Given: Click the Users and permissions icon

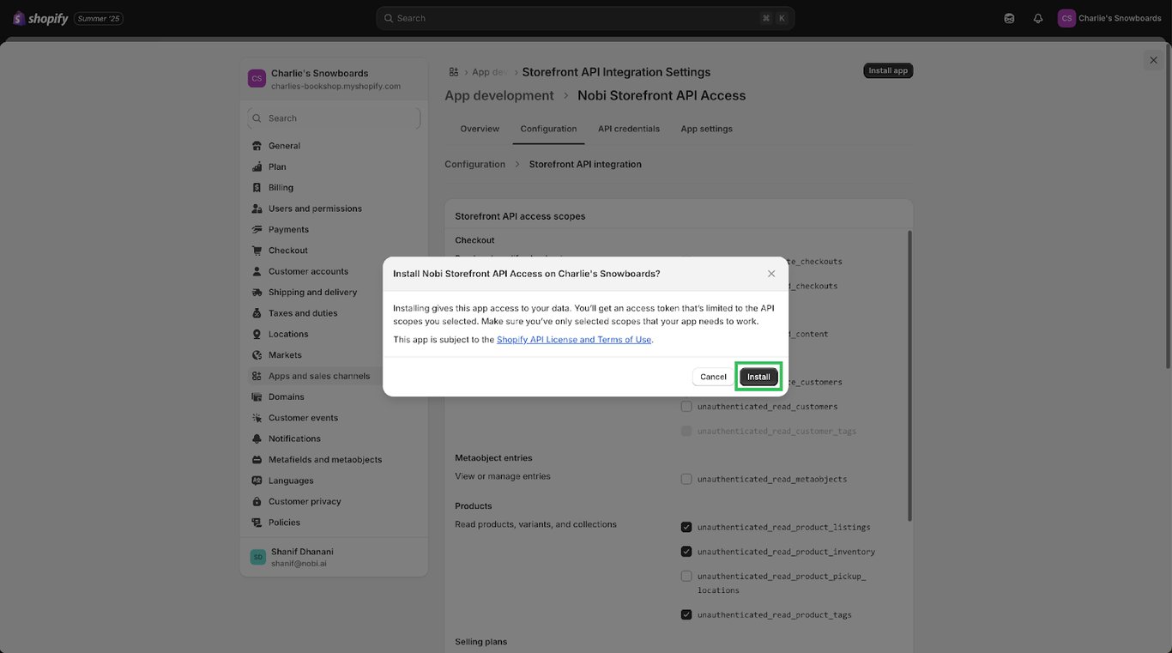Looking at the screenshot, I should pyautogui.click(x=257, y=209).
